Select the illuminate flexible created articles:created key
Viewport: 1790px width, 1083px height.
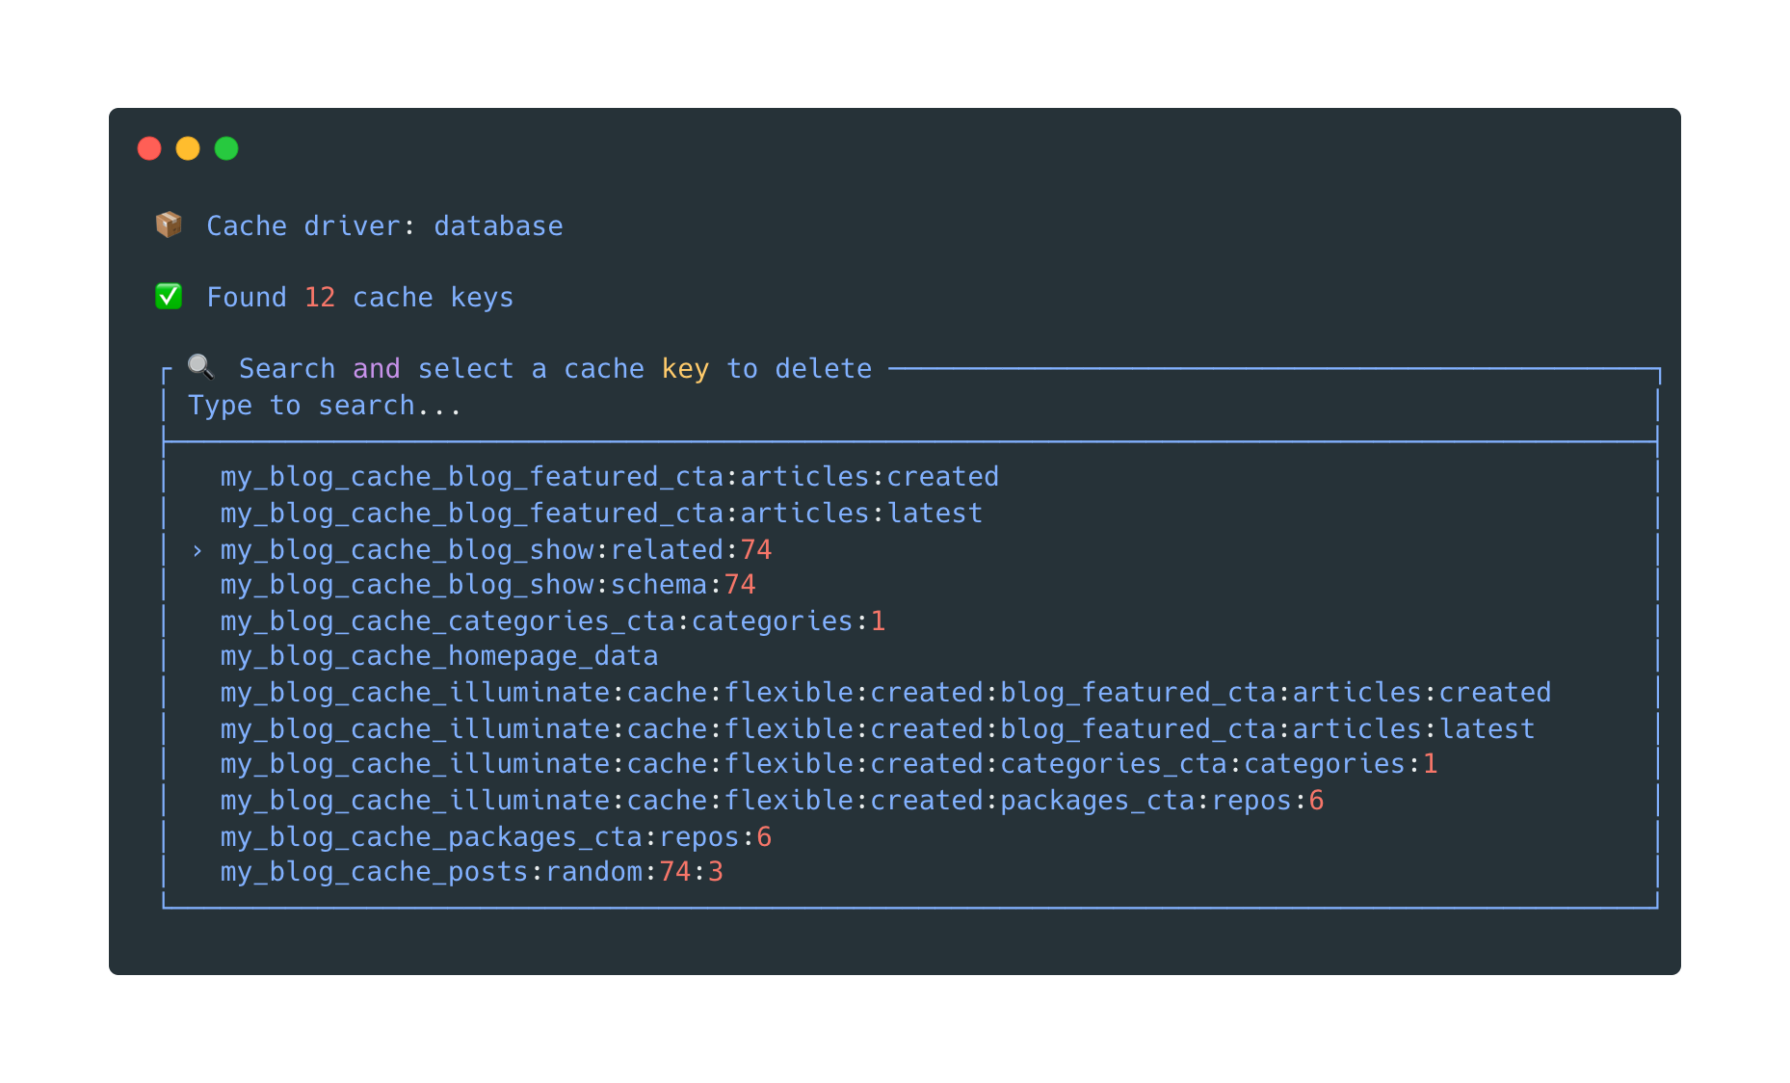(884, 693)
